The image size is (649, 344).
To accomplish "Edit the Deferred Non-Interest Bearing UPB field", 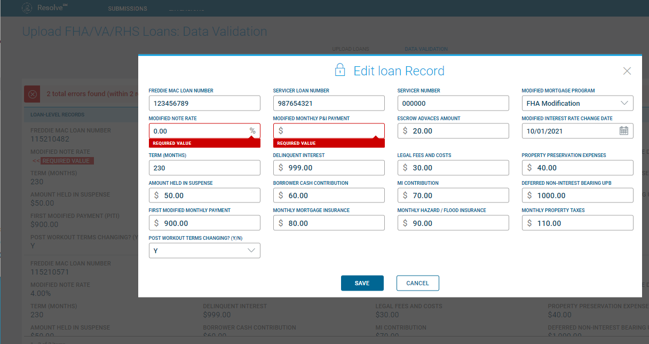I will [x=577, y=196].
